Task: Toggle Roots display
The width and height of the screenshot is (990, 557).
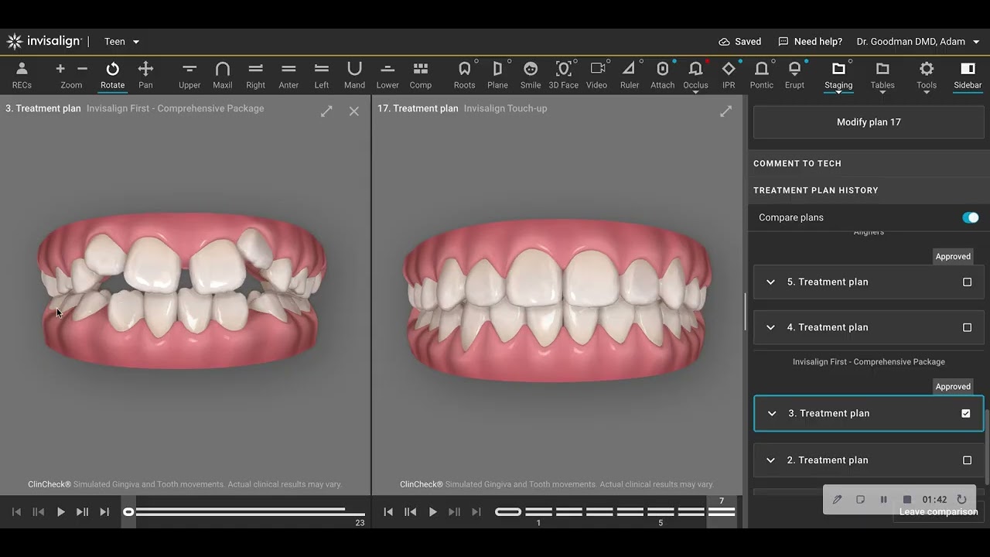Action: 465,75
